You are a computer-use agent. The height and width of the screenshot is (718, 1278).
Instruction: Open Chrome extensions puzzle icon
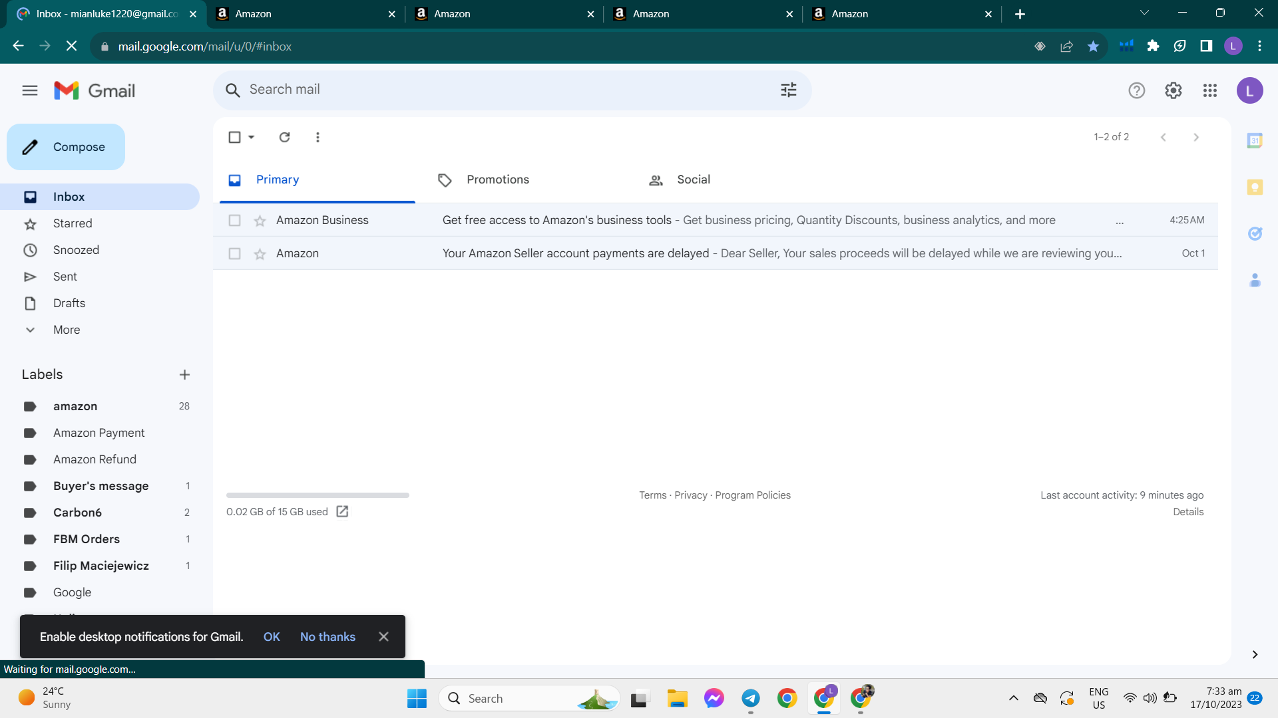coord(1153,46)
